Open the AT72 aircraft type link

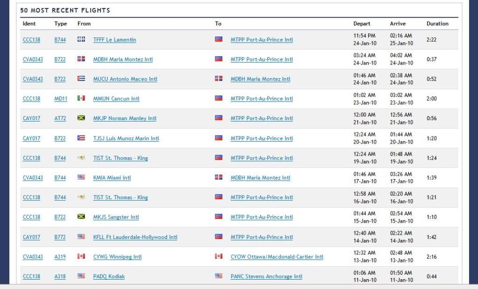pyautogui.click(x=60, y=118)
